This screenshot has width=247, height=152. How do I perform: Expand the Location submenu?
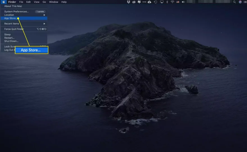(24, 15)
